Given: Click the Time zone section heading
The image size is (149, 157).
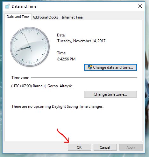Looking at the screenshot, I should [20, 78].
